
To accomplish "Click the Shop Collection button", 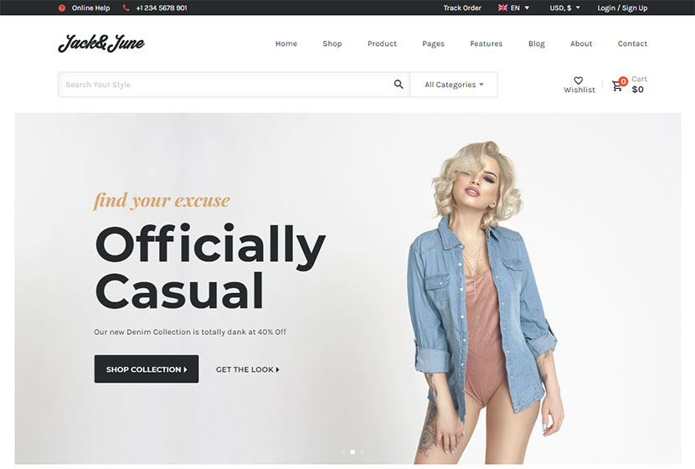I will click(x=147, y=368).
